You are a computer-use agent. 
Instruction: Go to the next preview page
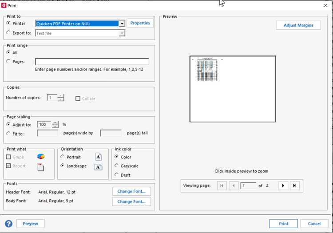283,186
